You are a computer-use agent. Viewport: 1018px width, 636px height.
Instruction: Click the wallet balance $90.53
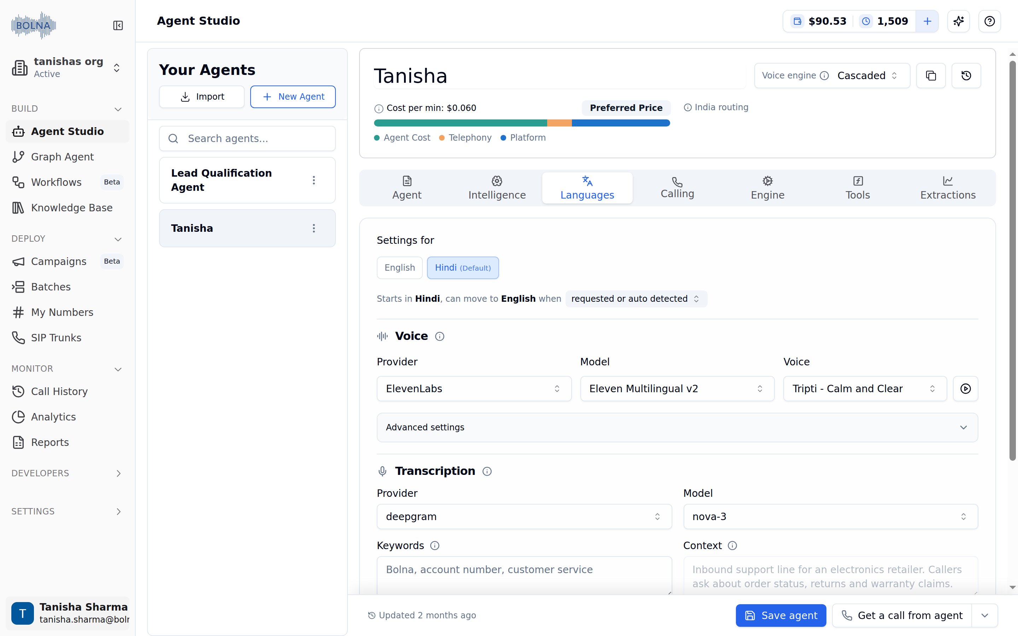(819, 21)
